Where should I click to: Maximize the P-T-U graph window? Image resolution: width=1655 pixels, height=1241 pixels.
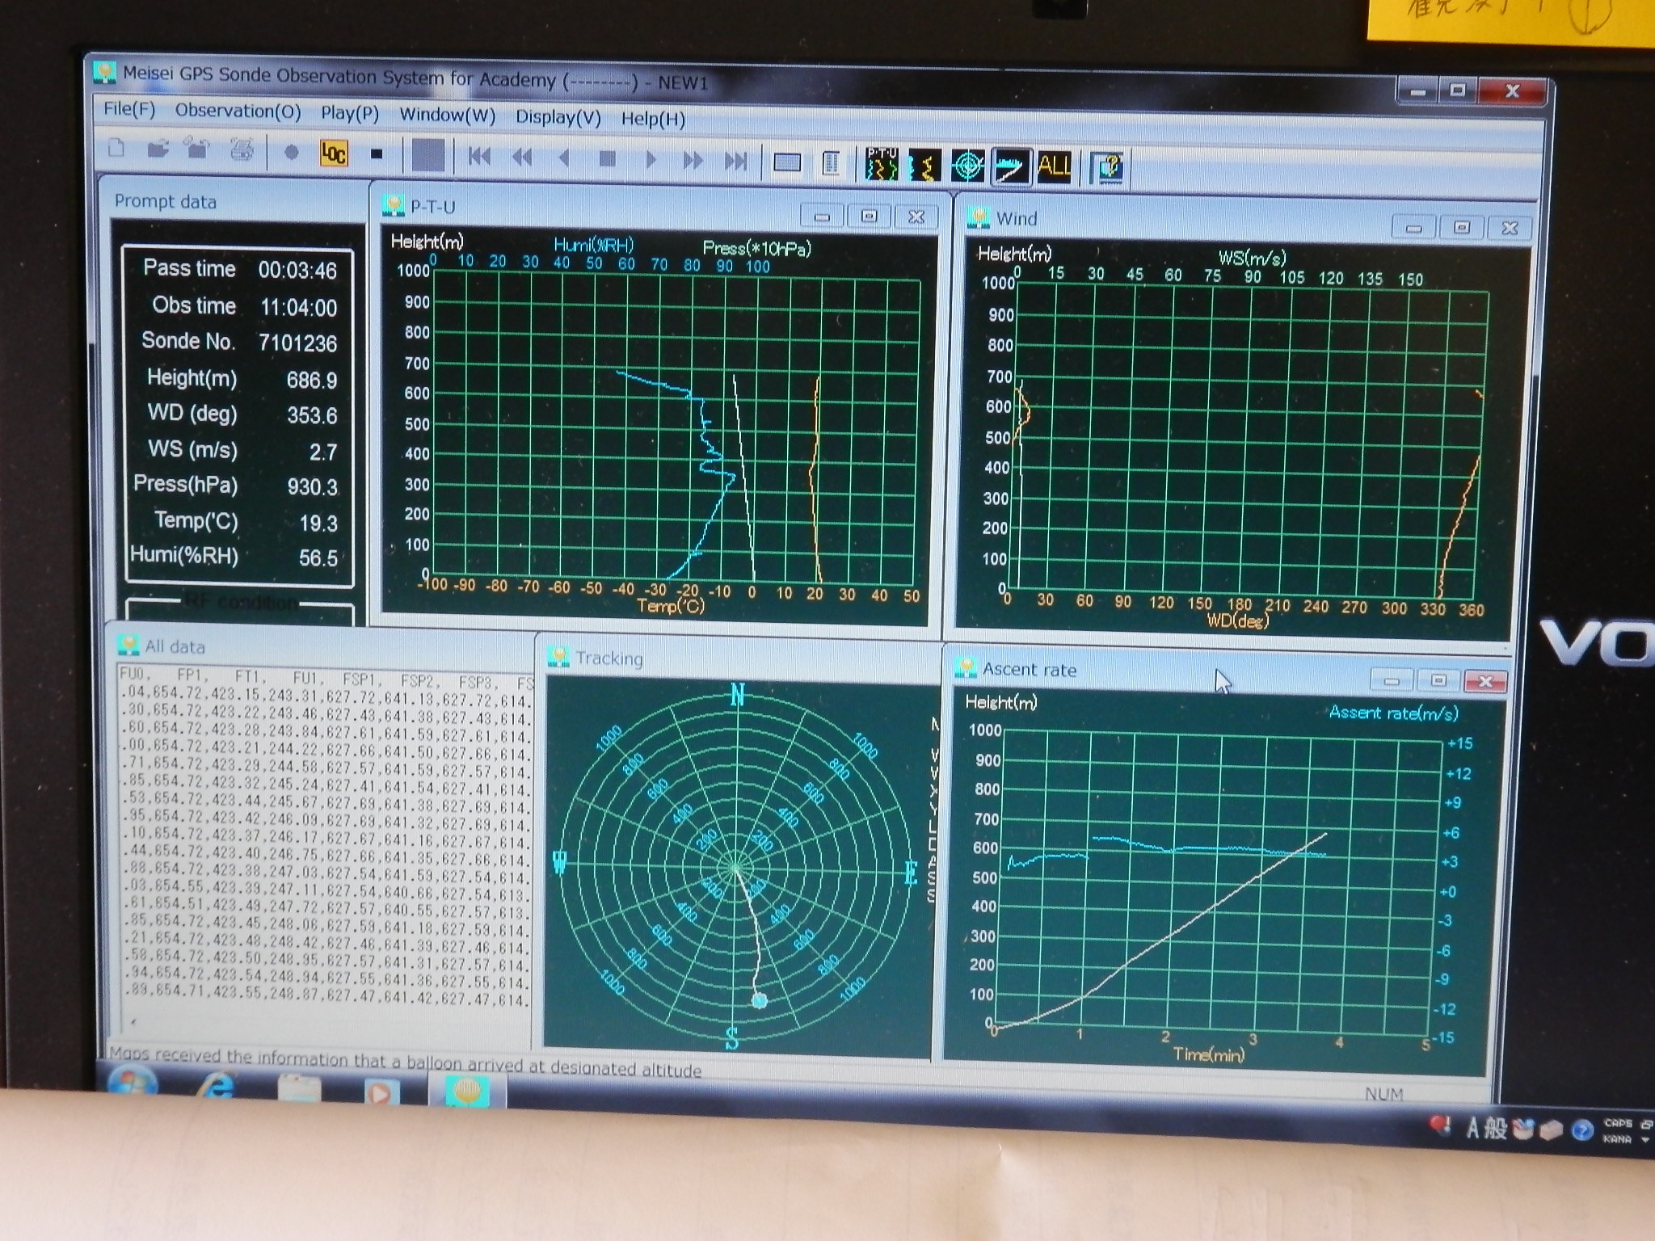click(x=870, y=216)
